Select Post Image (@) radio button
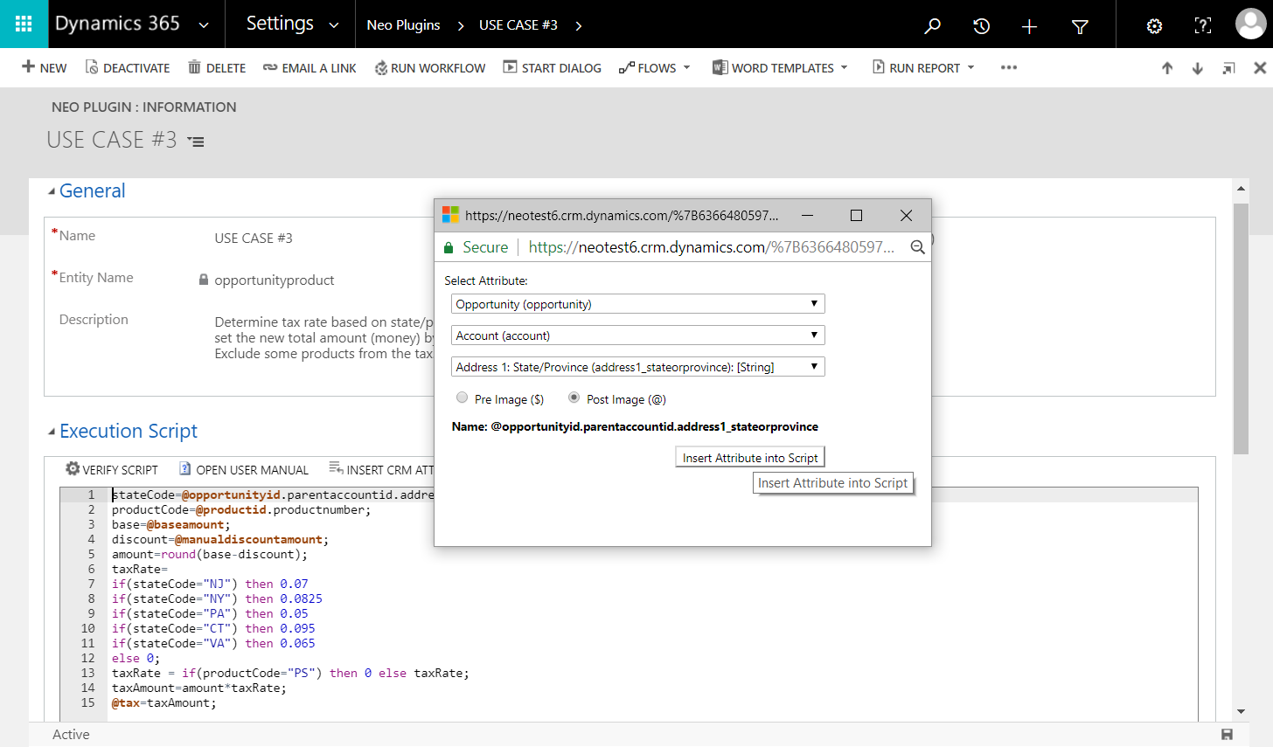This screenshot has width=1273, height=747. (574, 398)
